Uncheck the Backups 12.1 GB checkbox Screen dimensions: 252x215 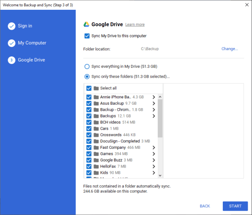pos(89,116)
